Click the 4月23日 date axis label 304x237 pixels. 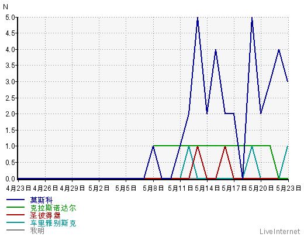(x=19, y=188)
